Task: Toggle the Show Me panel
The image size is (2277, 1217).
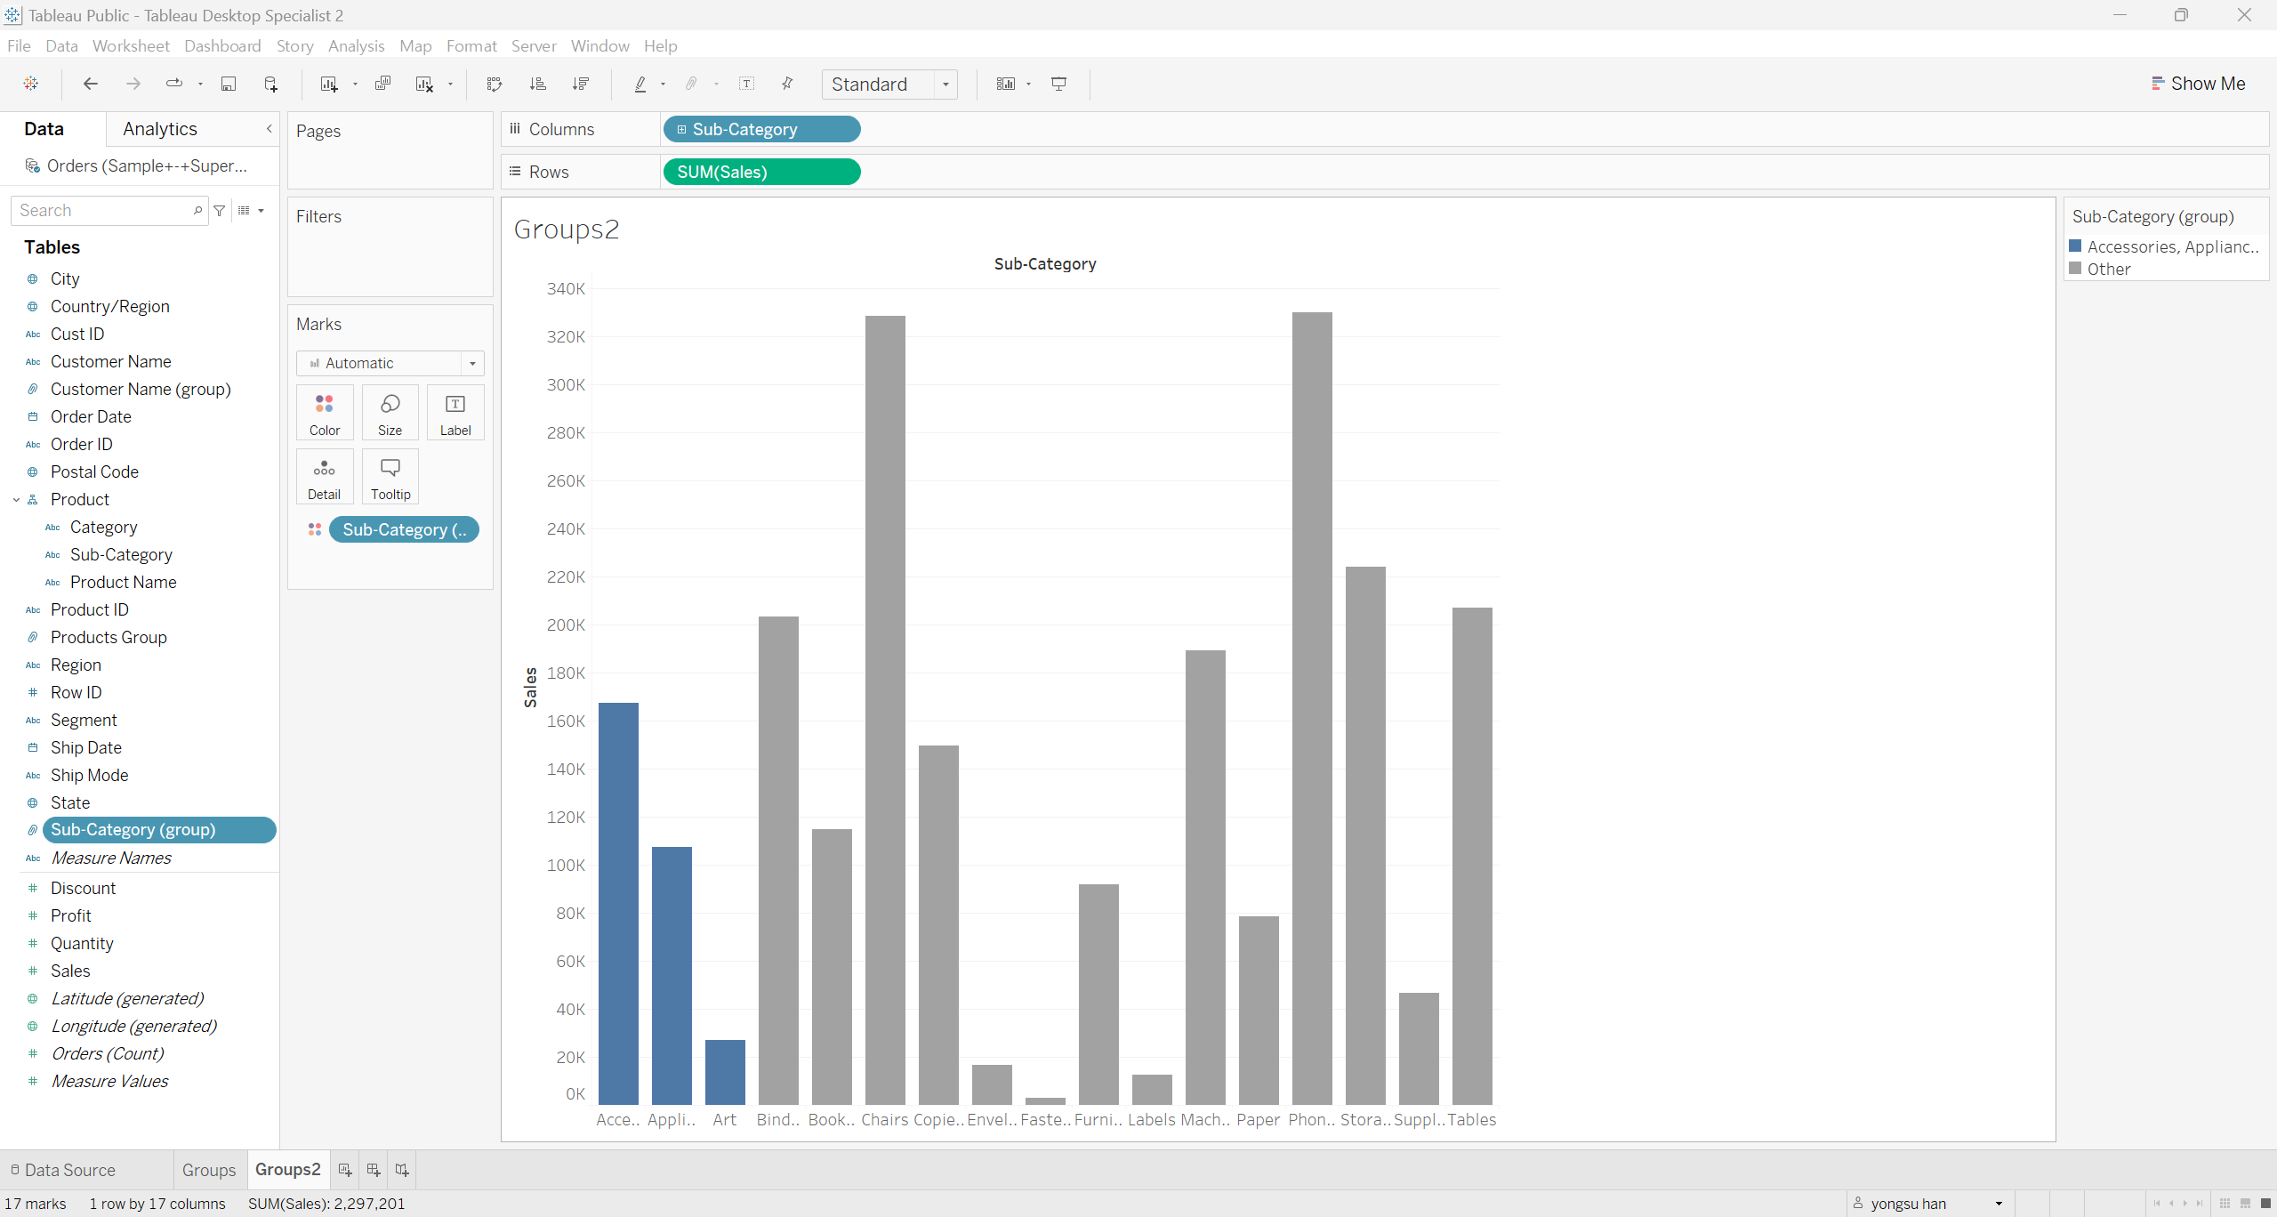Action: click(2197, 84)
